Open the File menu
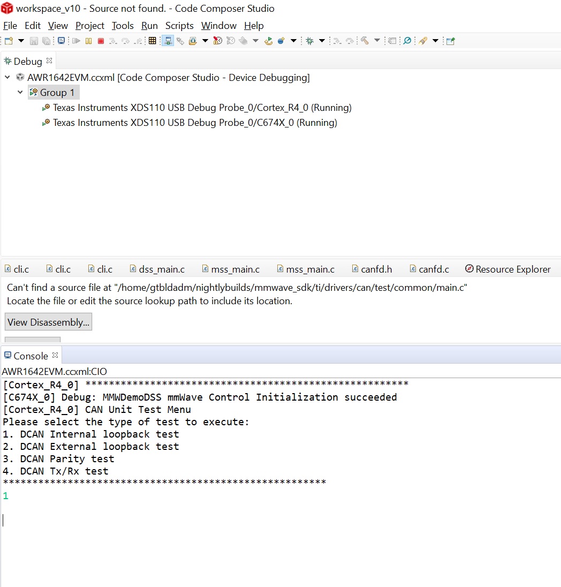561x587 pixels. [10, 26]
